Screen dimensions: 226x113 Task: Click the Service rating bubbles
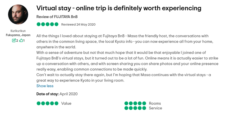point(135,108)
